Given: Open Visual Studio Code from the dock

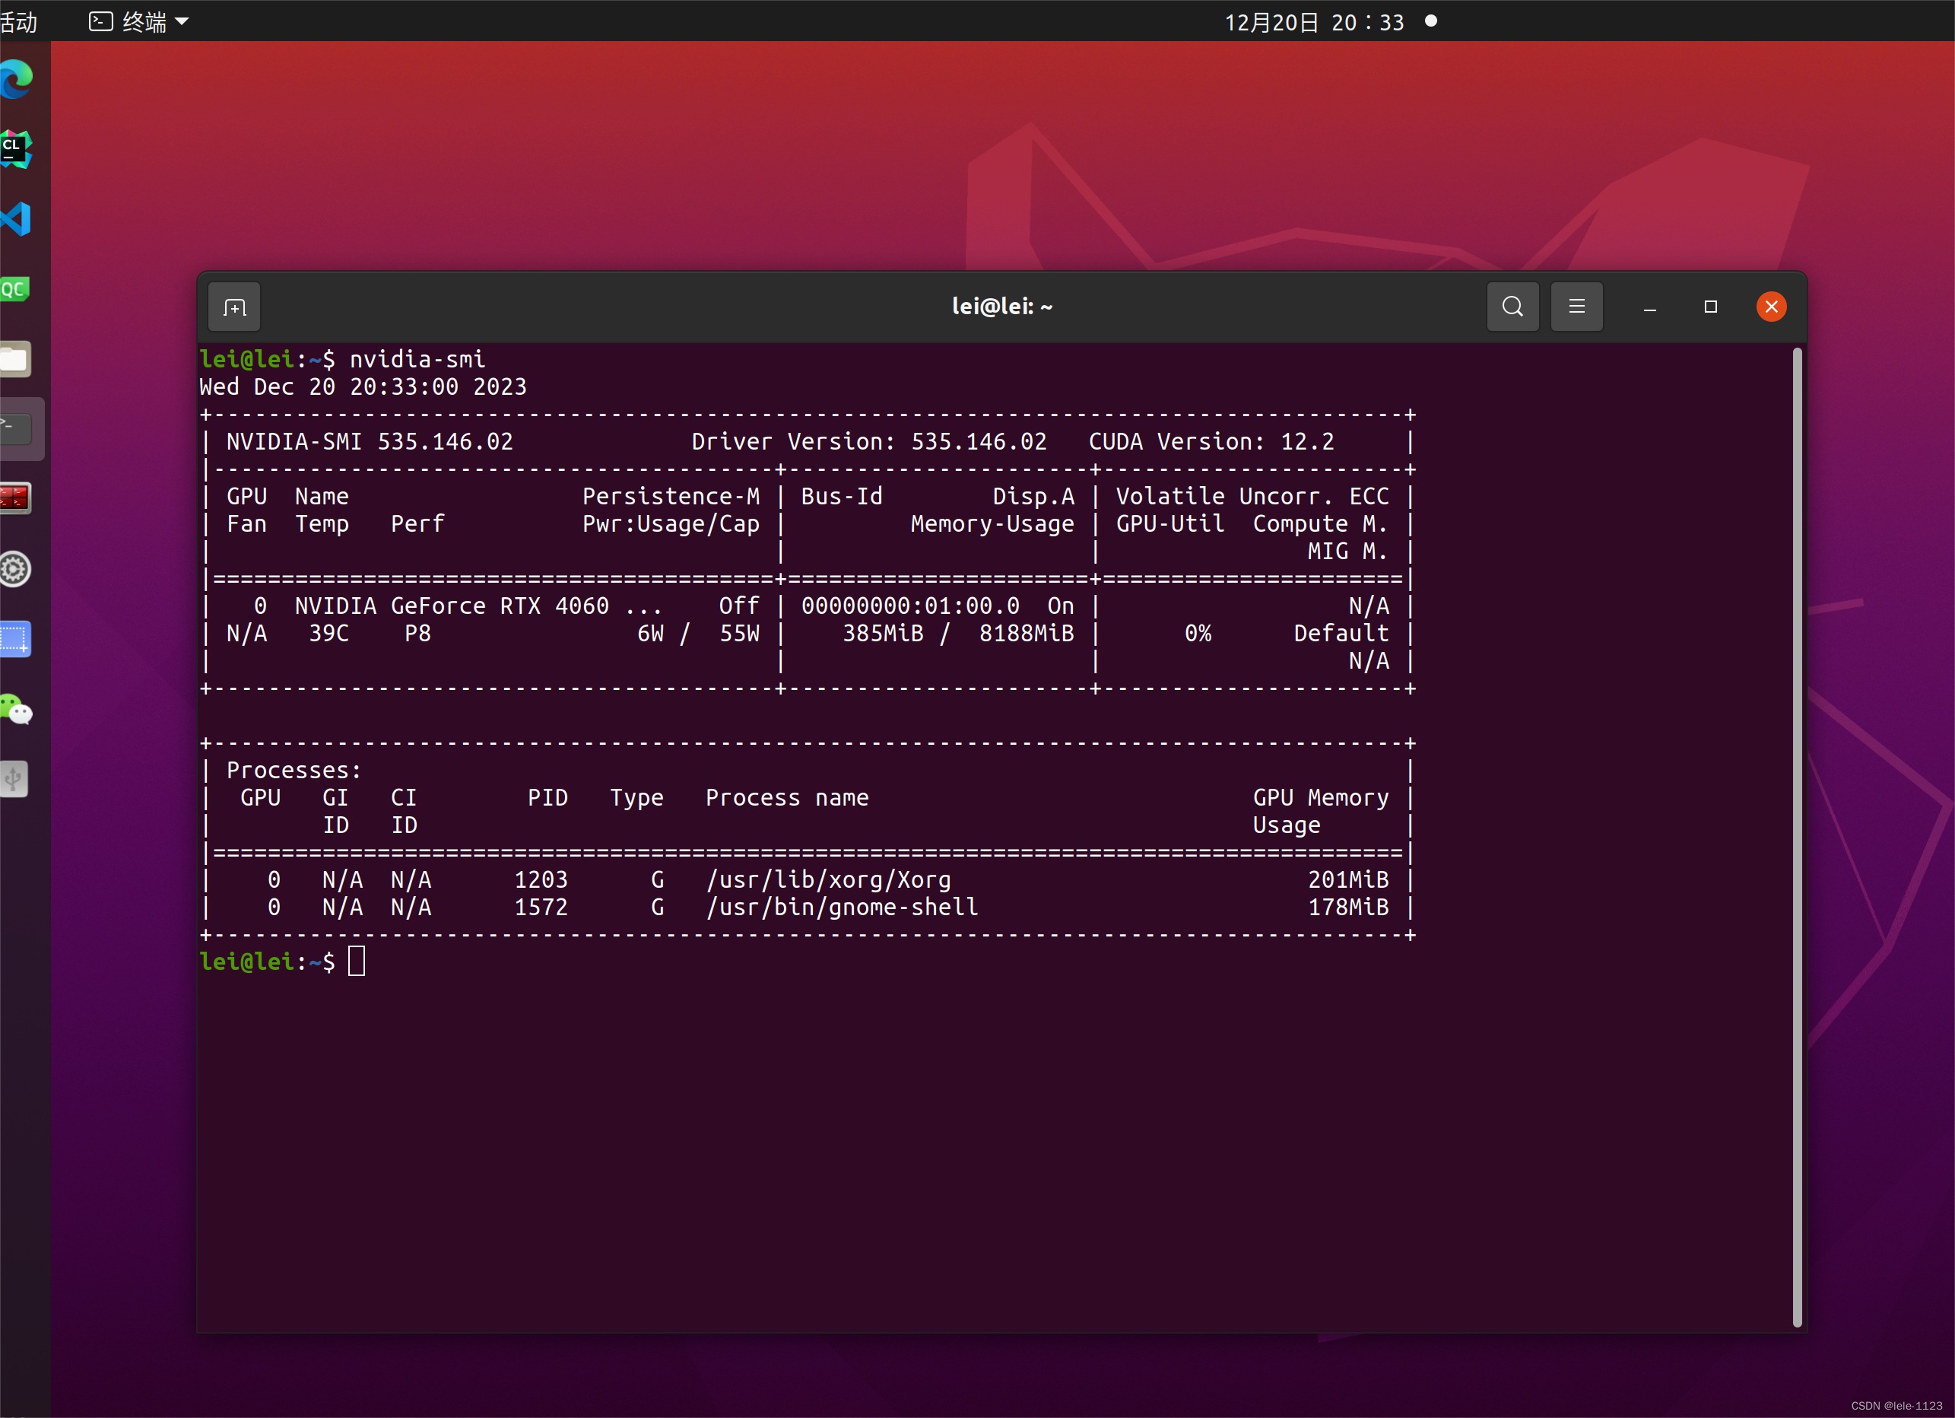Looking at the screenshot, I should [15, 219].
